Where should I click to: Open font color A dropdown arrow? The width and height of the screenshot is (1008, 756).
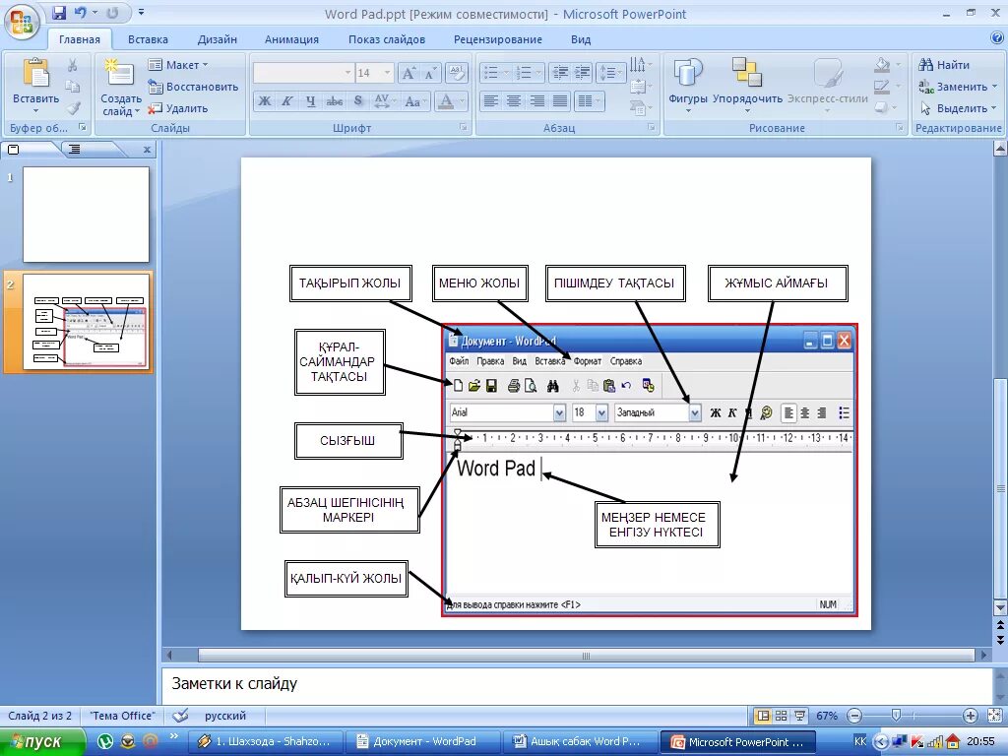[x=461, y=101]
